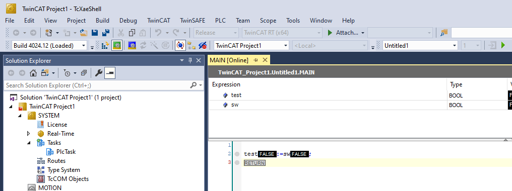This screenshot has height=191, width=512.
Task: Click the Open File folder icon
Action: click(x=84, y=33)
